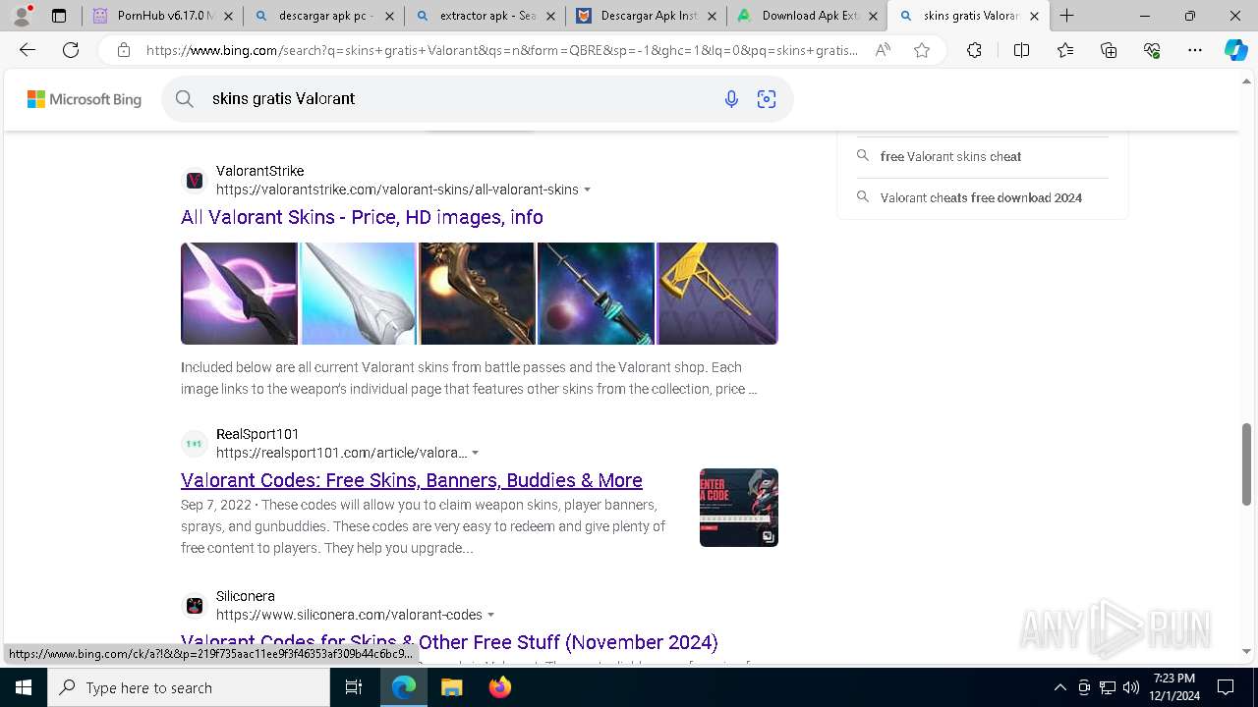Expand the RealSport101 URL dropdown arrow
Screen dimensions: 1258x707
tap(476, 453)
